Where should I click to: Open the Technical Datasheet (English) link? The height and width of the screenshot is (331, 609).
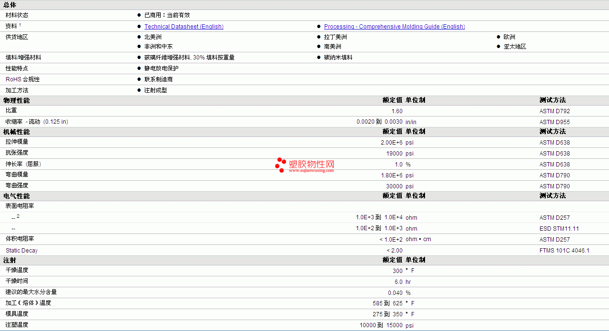[x=184, y=27]
